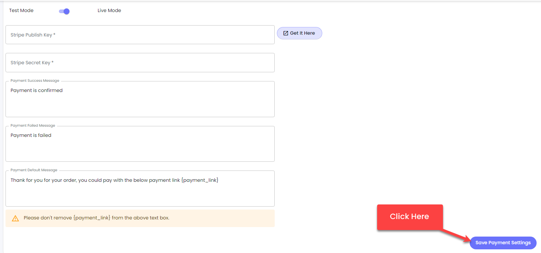541x253 pixels.
Task: Click inside the Payment Default Message textbox
Action: [x=140, y=188]
